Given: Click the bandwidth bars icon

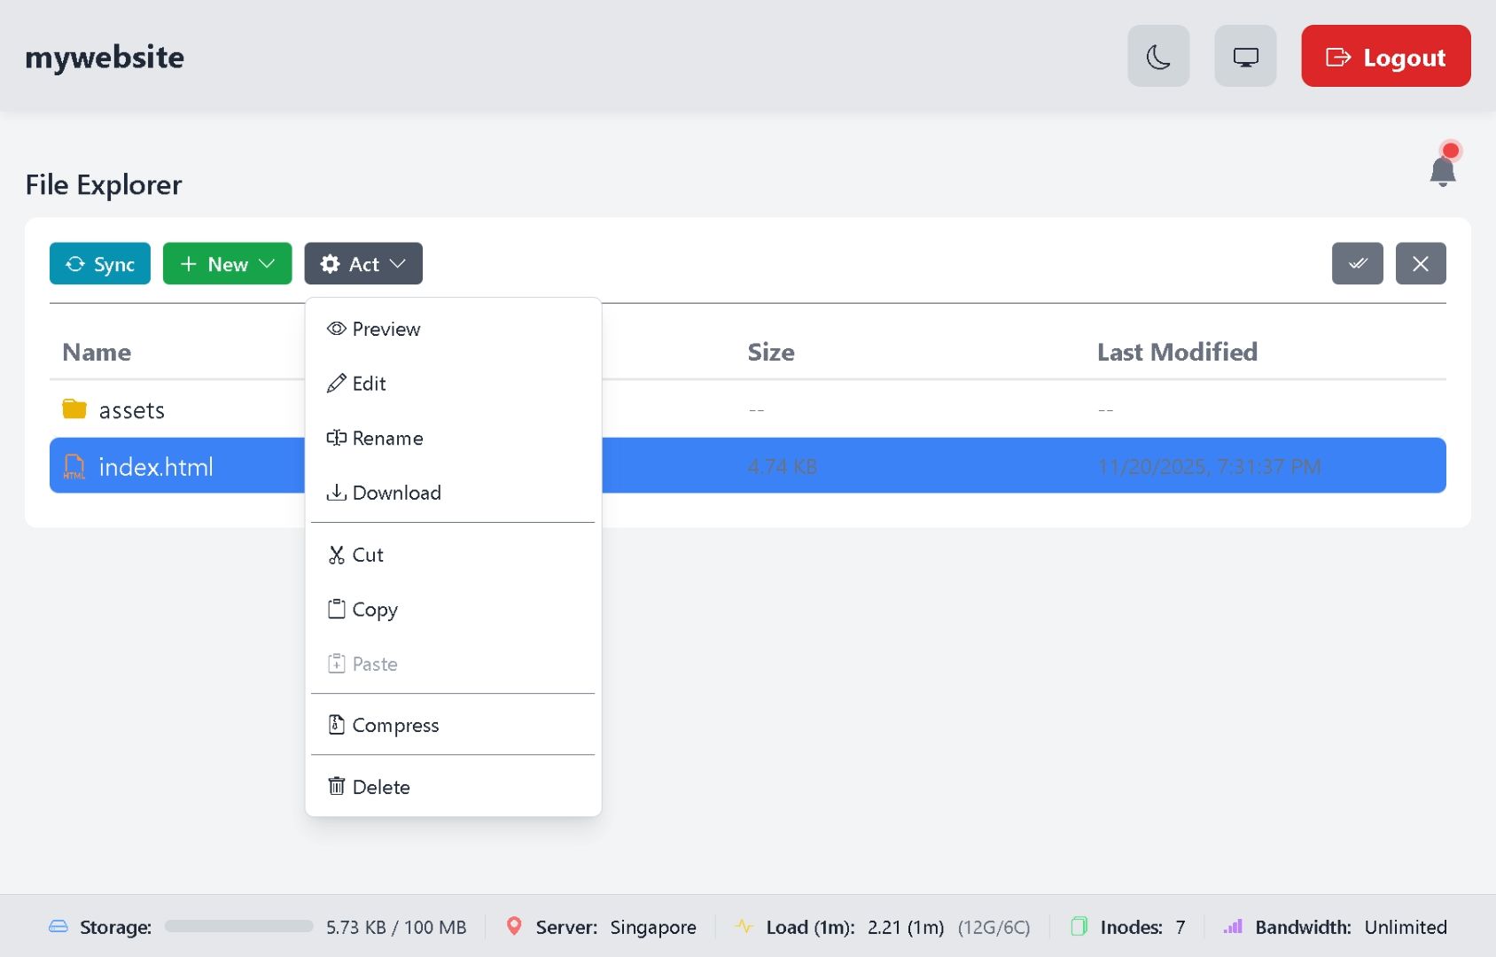Looking at the screenshot, I should (1233, 927).
